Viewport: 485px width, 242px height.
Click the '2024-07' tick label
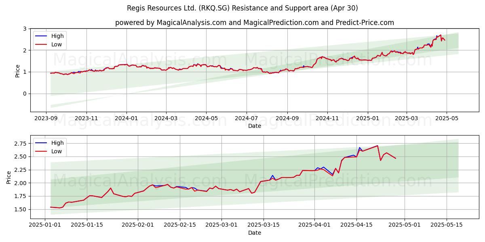(247, 118)
